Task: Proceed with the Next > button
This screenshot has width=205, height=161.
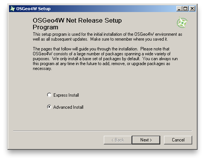Action: point(146,140)
